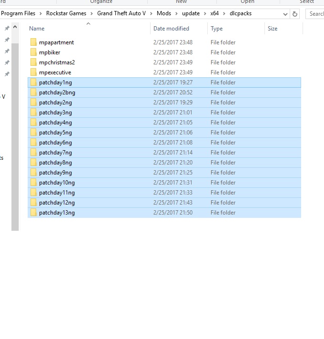Navigate to update breadcrumb
The height and width of the screenshot is (339, 324).
coord(191,13)
